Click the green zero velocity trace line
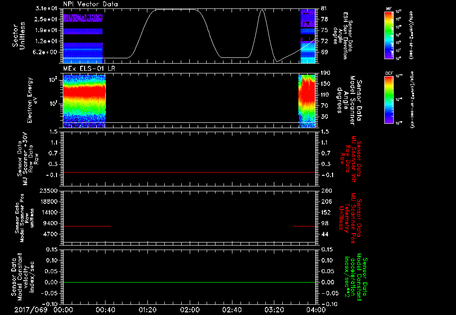Screen dimensions: 456x315 (189, 282)
